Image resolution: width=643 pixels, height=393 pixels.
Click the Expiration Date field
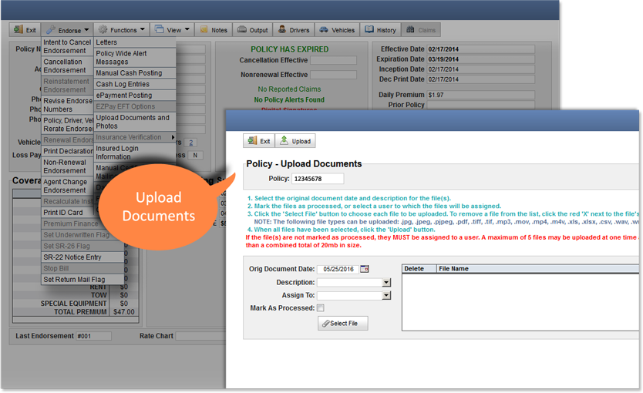(x=480, y=59)
